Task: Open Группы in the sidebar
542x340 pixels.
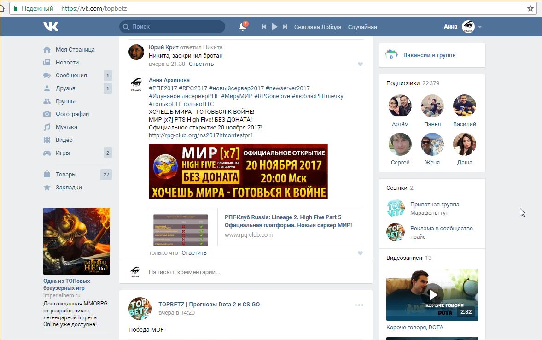Action: pos(65,101)
